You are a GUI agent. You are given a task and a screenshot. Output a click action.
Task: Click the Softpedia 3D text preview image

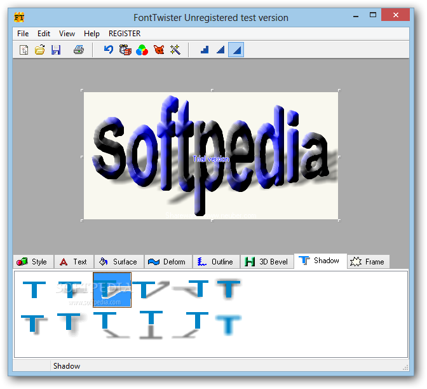click(211, 156)
